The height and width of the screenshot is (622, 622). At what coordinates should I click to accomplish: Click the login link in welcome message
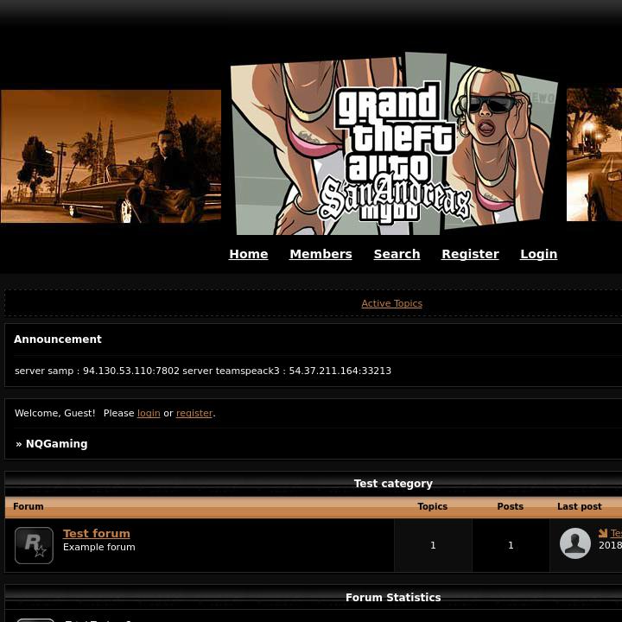click(x=149, y=413)
